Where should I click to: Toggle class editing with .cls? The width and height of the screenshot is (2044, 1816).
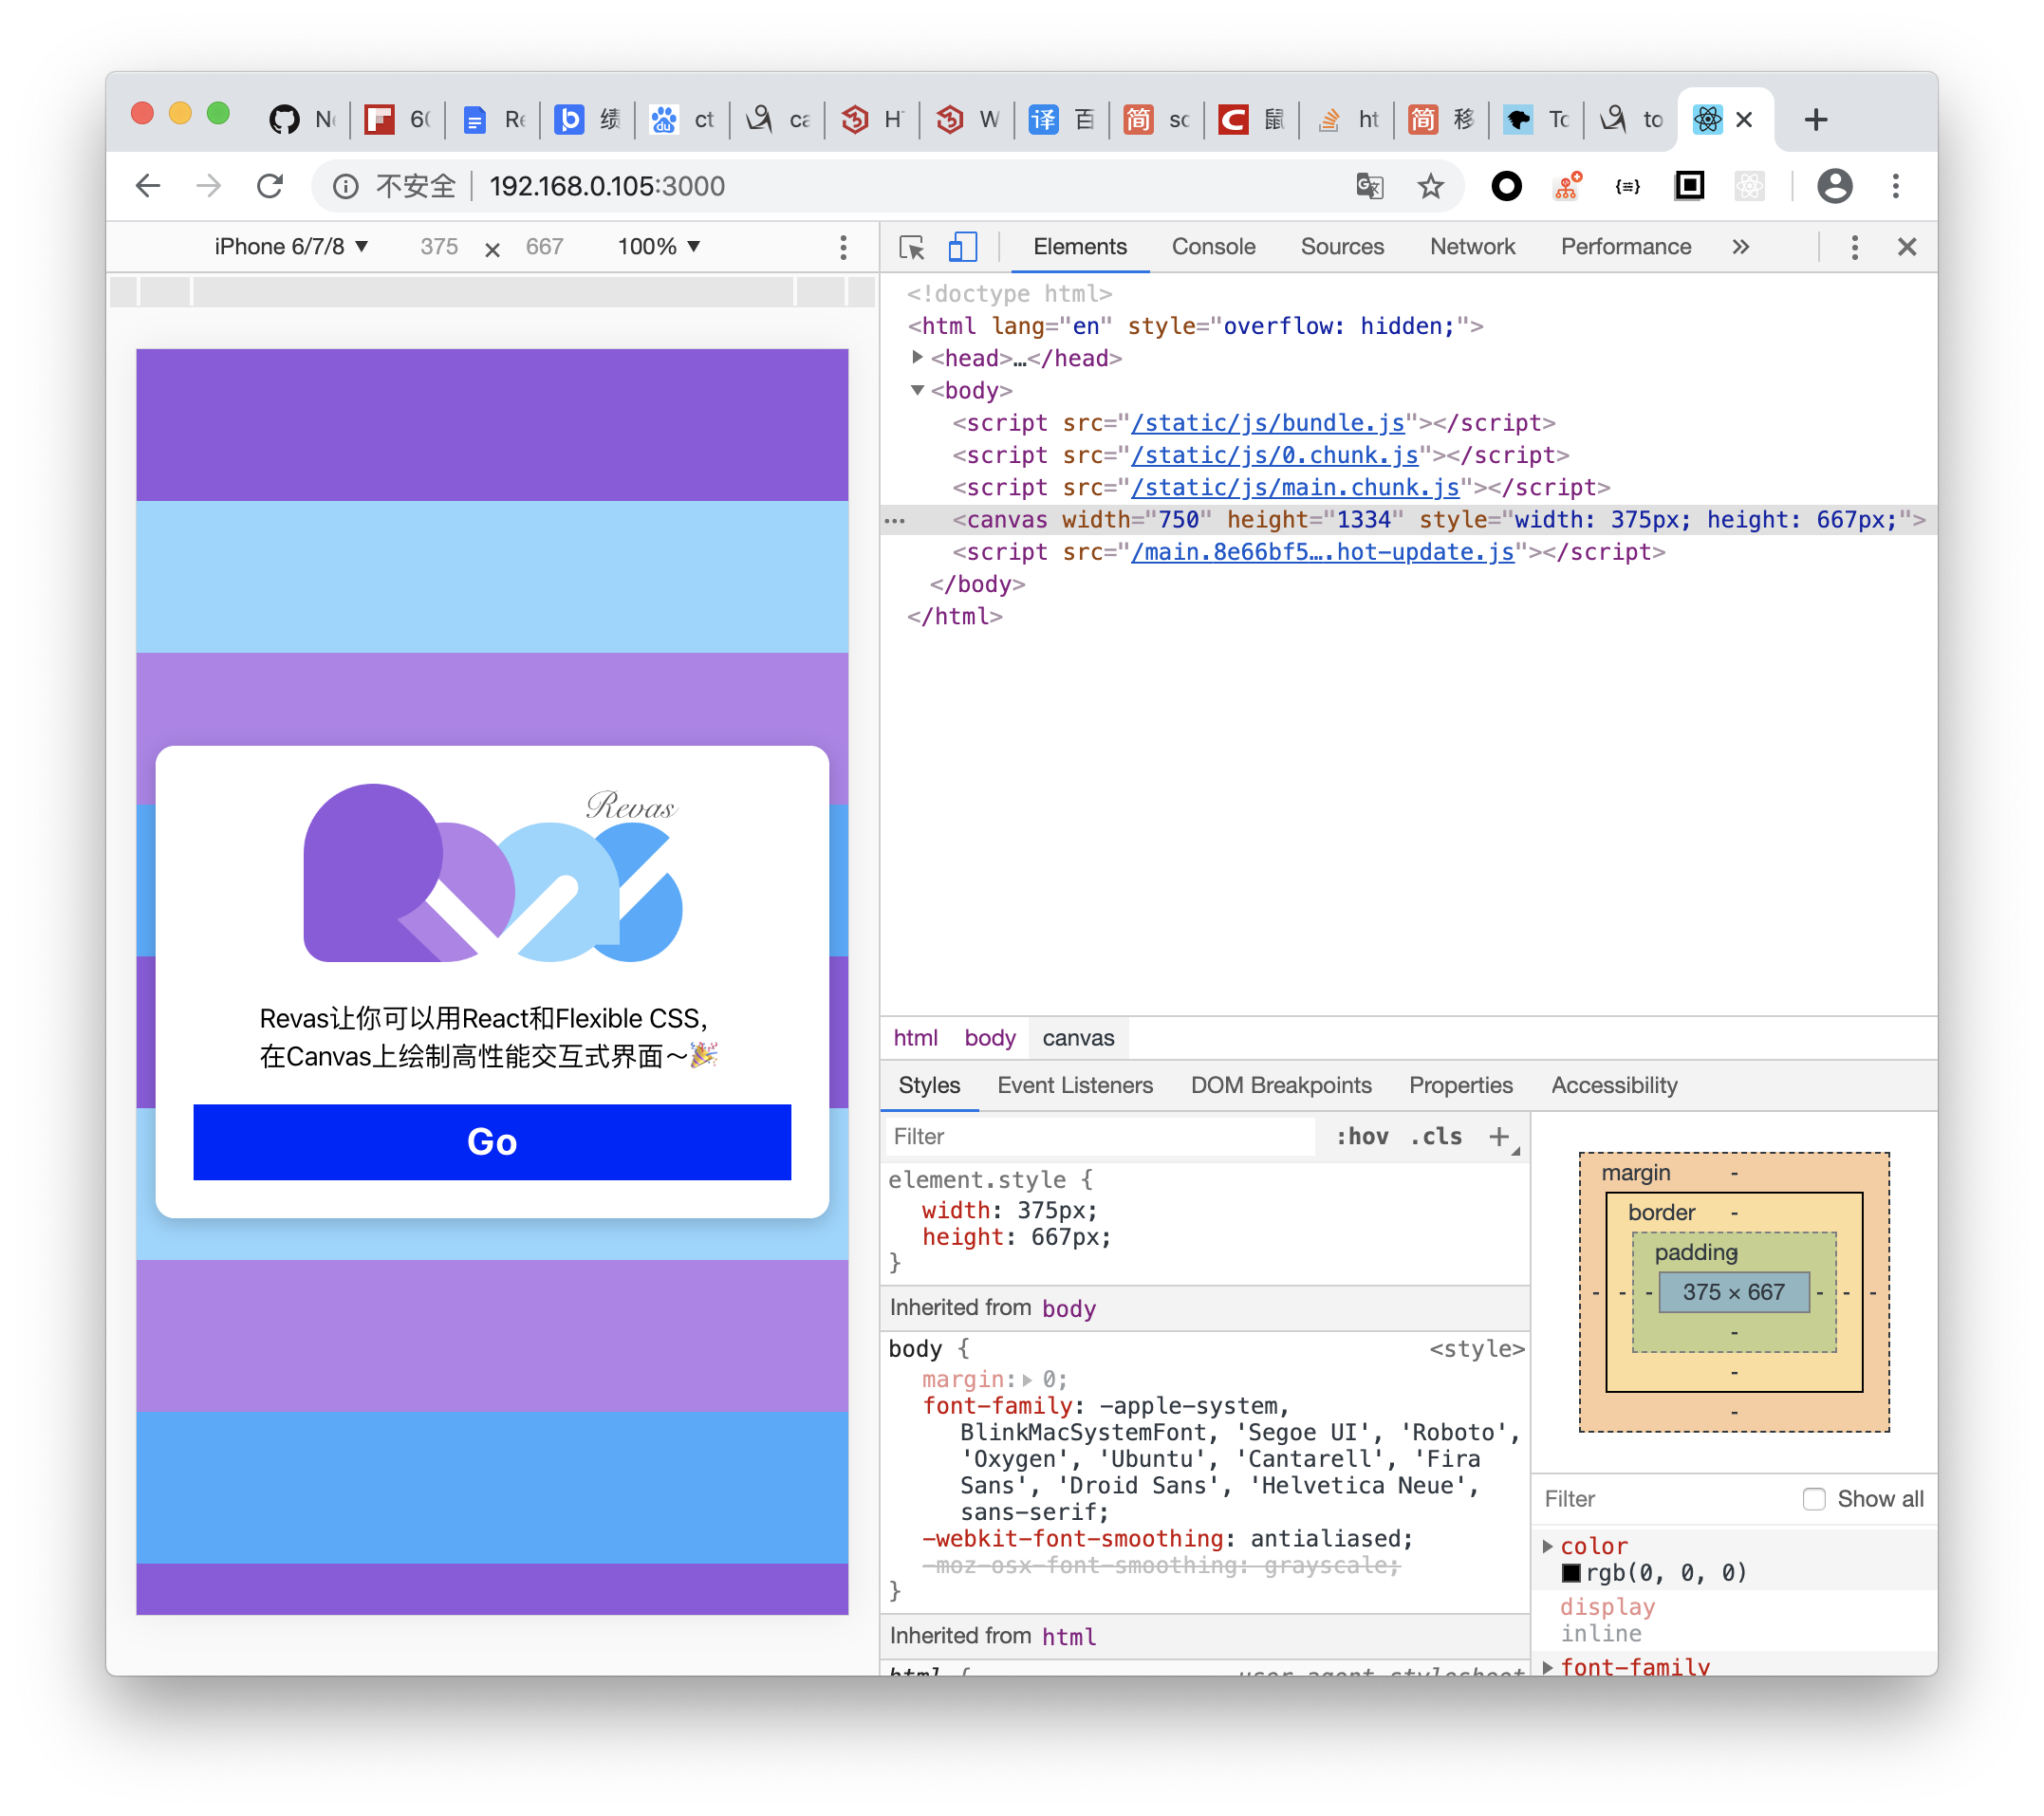tap(1434, 1136)
